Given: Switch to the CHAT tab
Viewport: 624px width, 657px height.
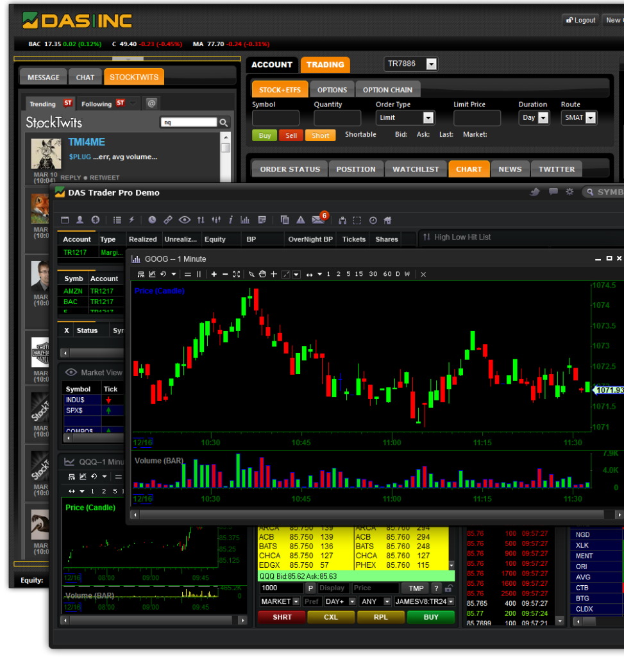Looking at the screenshot, I should click(x=85, y=77).
